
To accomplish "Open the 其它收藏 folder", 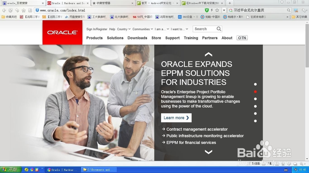I will pos(299,17).
